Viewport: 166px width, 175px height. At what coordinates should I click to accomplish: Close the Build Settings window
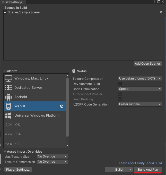coord(163,2)
